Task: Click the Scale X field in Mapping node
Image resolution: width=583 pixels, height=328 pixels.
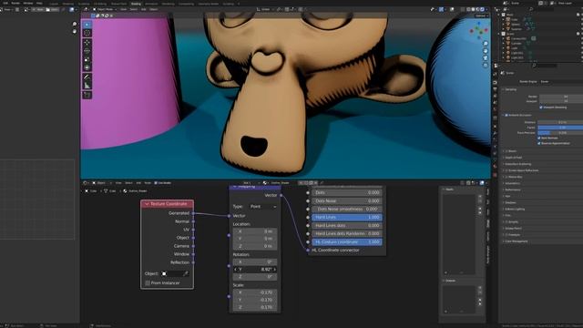Action: point(255,292)
